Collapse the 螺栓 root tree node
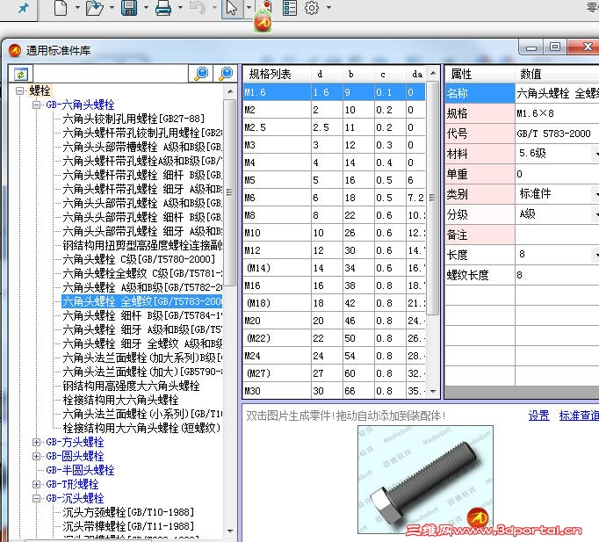 click(19, 90)
